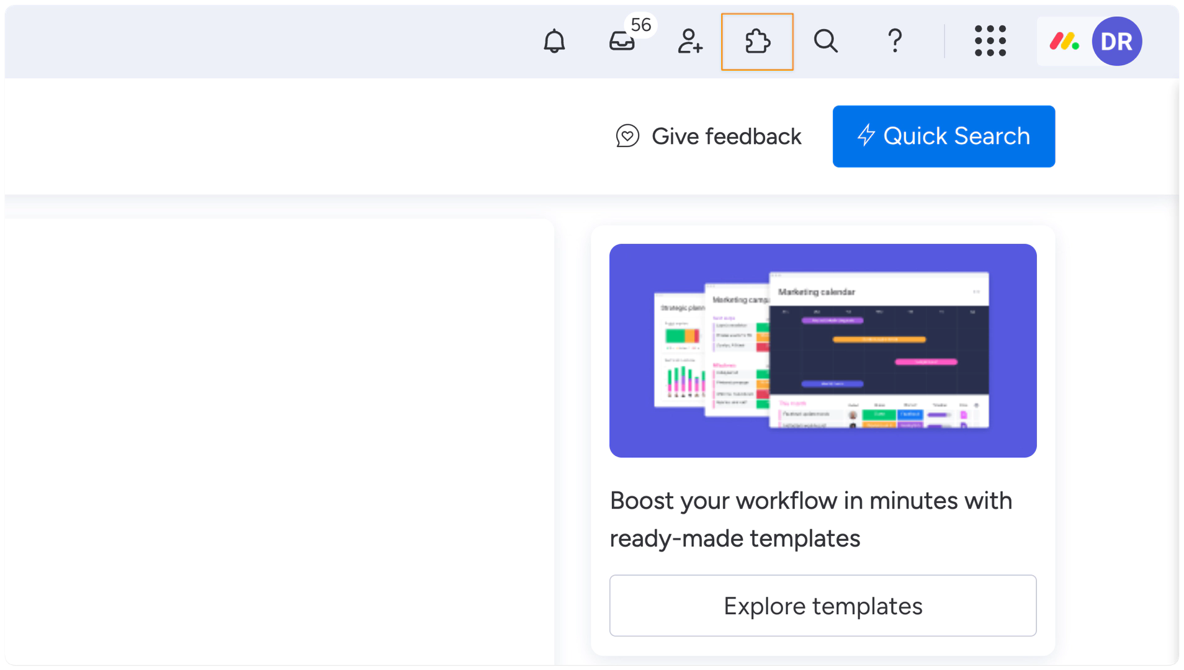Click the magnifying glass search icon
Image resolution: width=1184 pixels, height=670 pixels.
[825, 42]
